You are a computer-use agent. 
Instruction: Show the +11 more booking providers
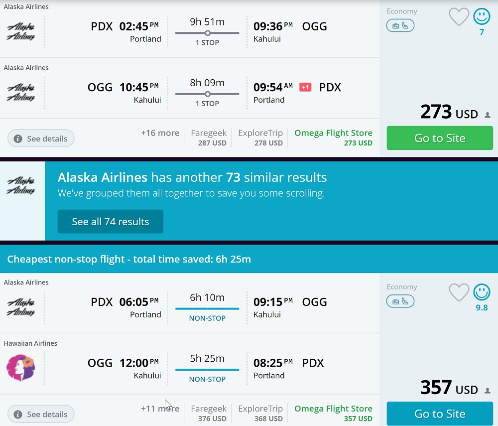(160, 409)
